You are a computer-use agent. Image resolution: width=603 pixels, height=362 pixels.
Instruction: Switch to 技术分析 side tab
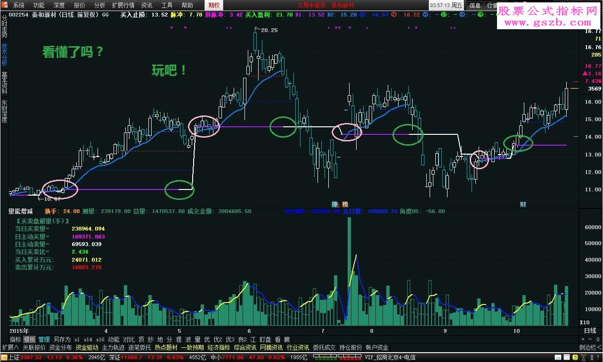click(4, 55)
